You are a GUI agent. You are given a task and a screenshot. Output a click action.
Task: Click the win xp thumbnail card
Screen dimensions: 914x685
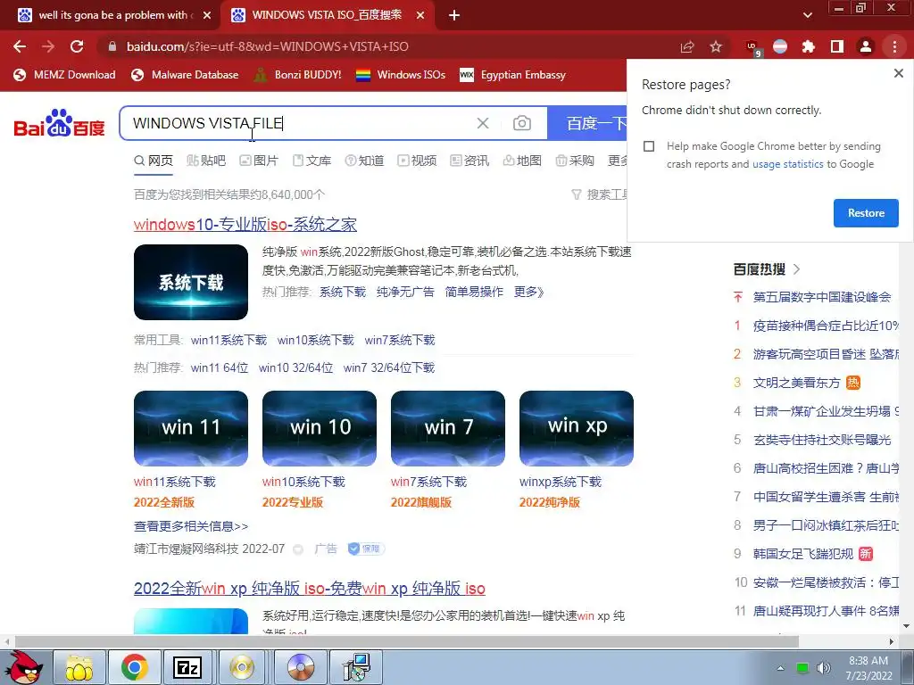coord(577,428)
